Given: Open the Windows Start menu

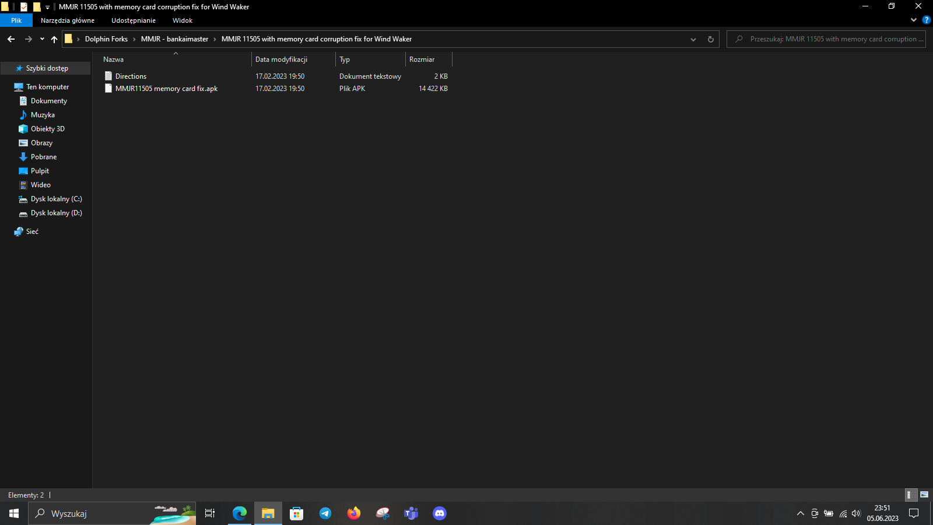Looking at the screenshot, I should tap(14, 513).
